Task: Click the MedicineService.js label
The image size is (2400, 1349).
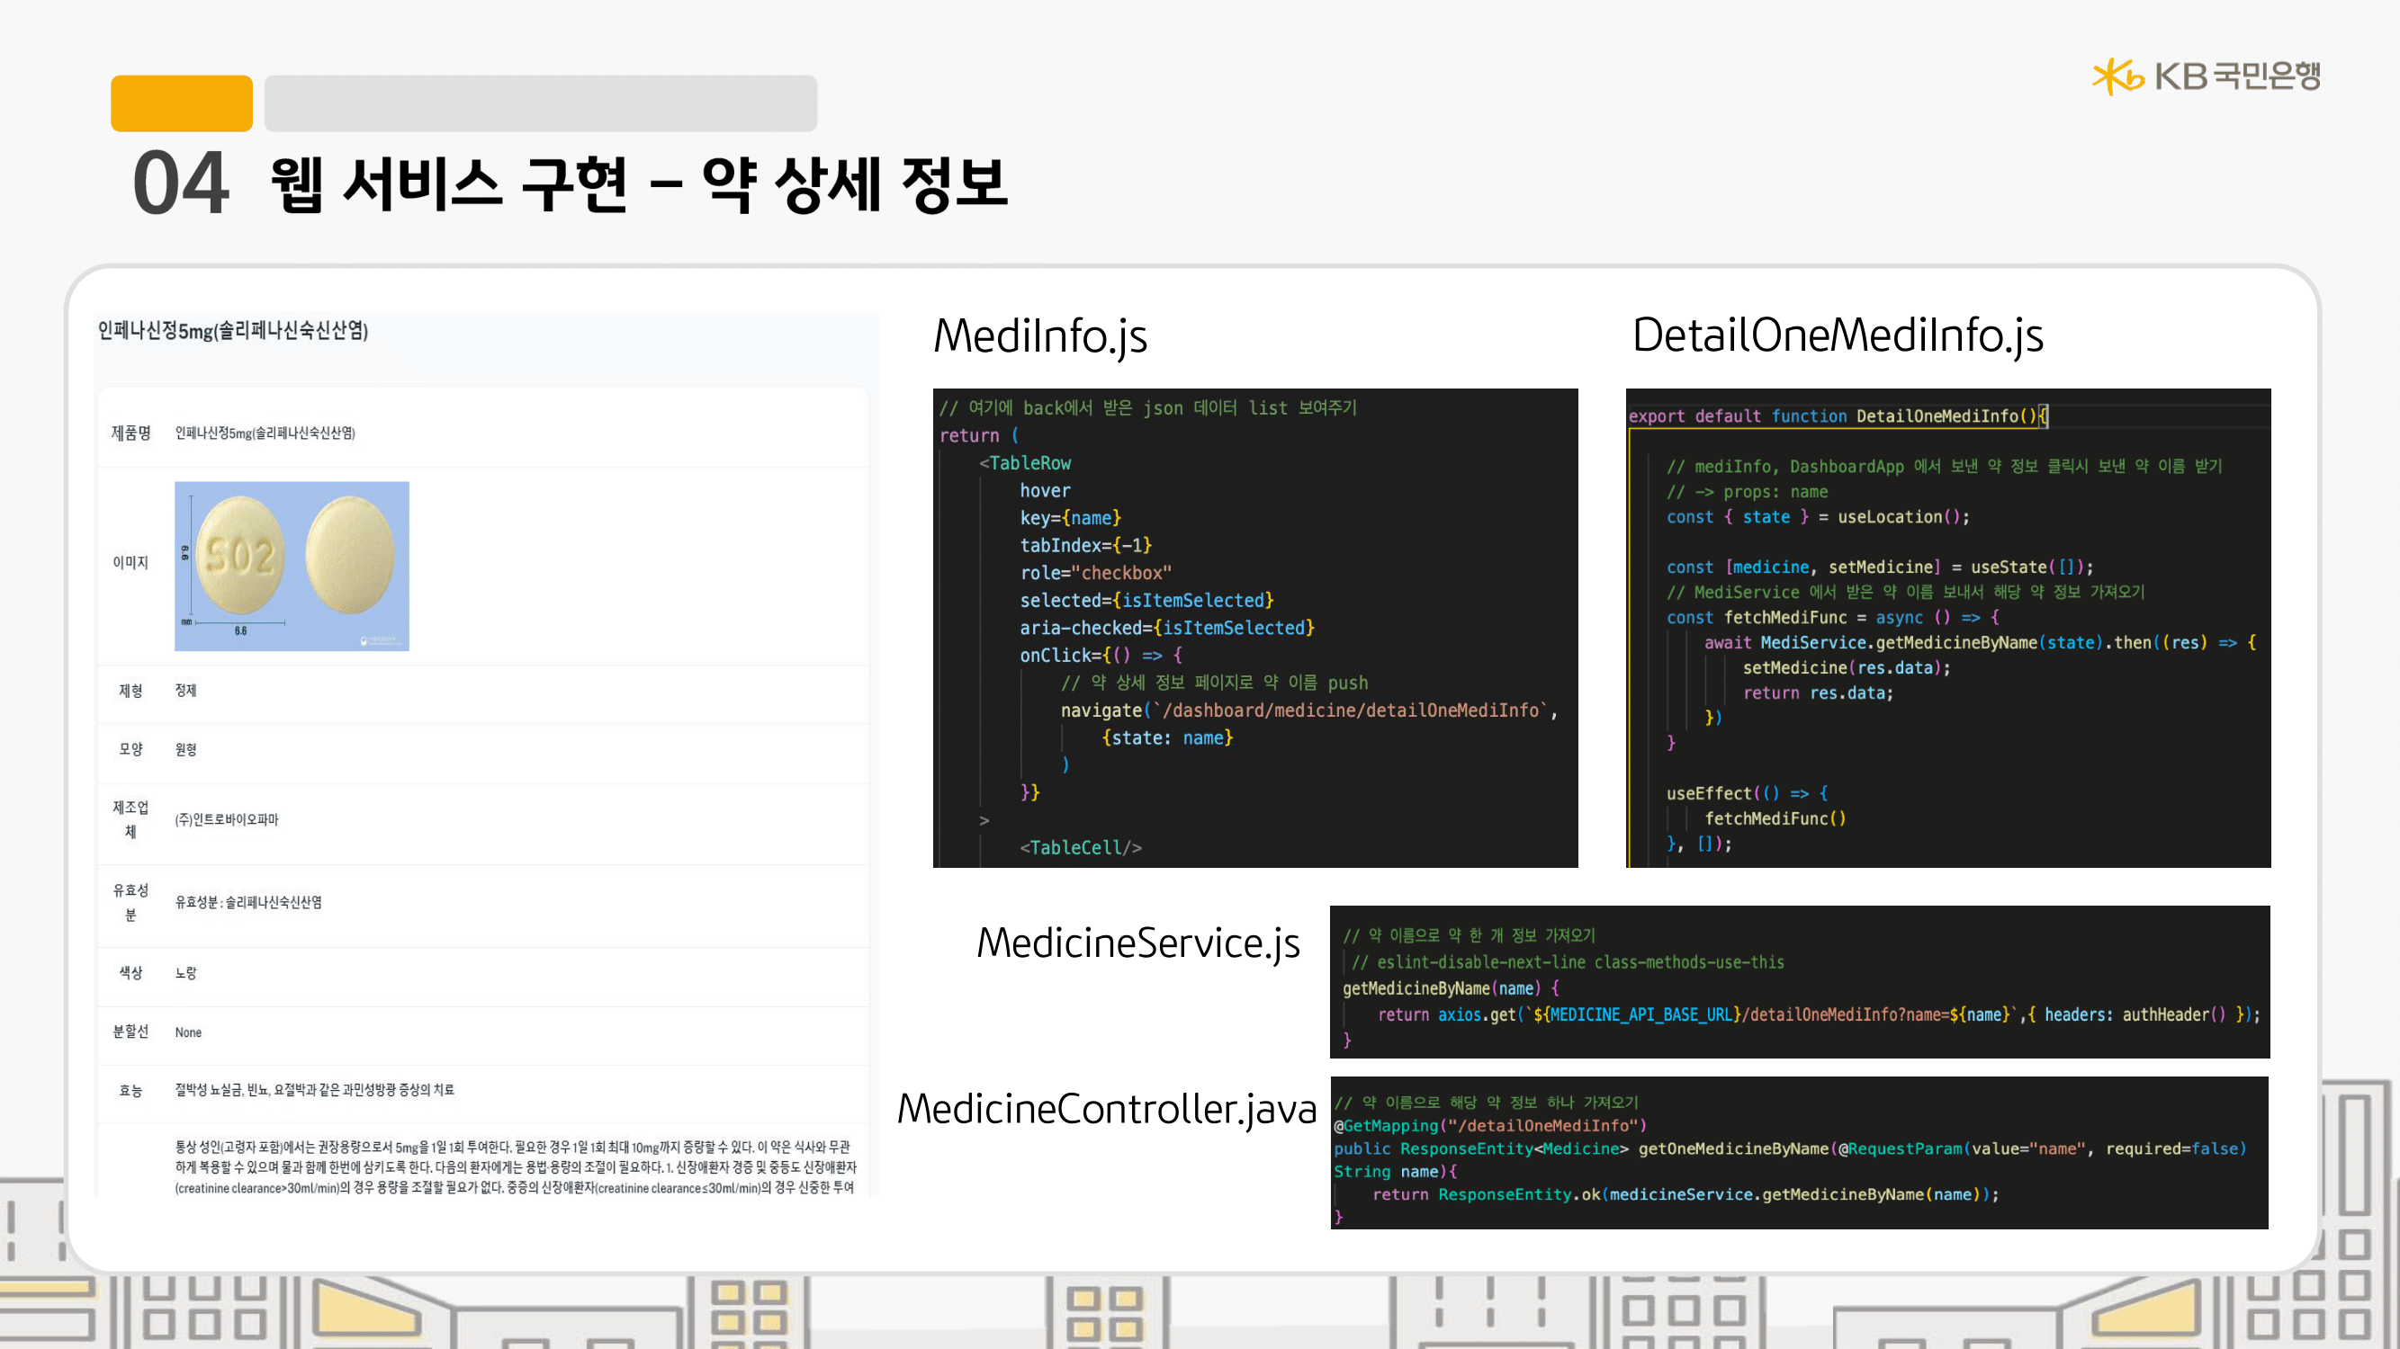Action: [x=1137, y=943]
